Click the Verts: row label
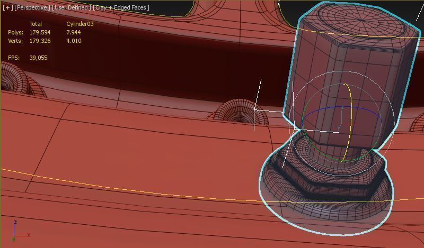This screenshot has width=424, height=248. (15, 41)
